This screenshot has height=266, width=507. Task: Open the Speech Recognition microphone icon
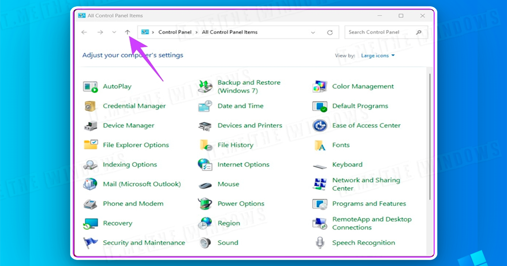(320, 243)
